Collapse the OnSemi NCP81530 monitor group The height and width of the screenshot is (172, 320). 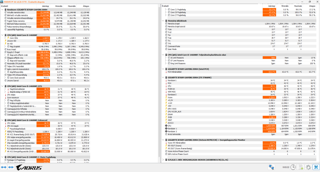coord(163,140)
